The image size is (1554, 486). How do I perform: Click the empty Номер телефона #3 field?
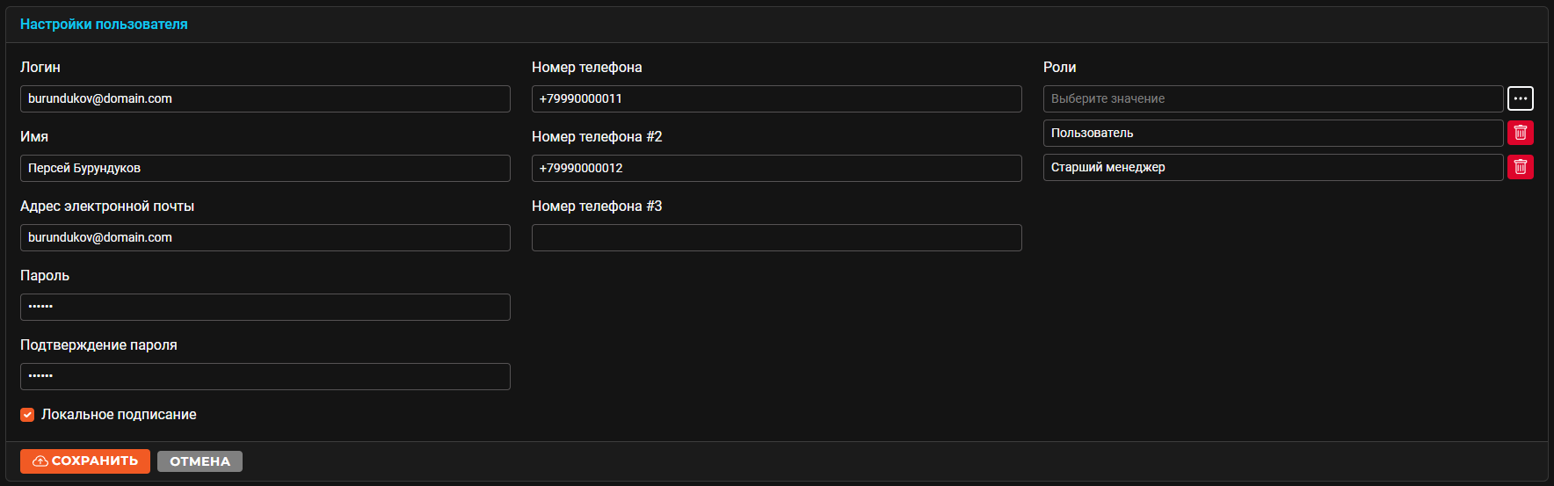coord(777,237)
